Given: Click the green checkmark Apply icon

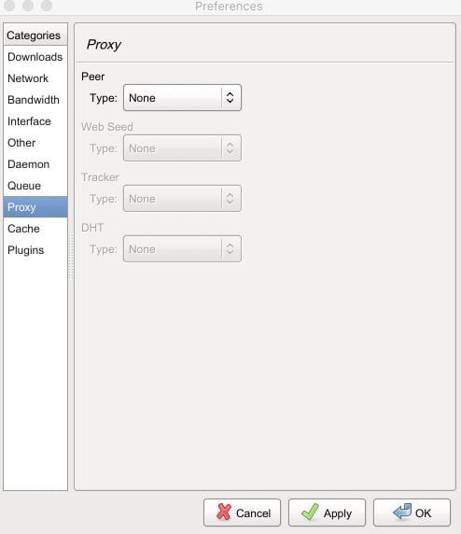Looking at the screenshot, I should pos(310,512).
